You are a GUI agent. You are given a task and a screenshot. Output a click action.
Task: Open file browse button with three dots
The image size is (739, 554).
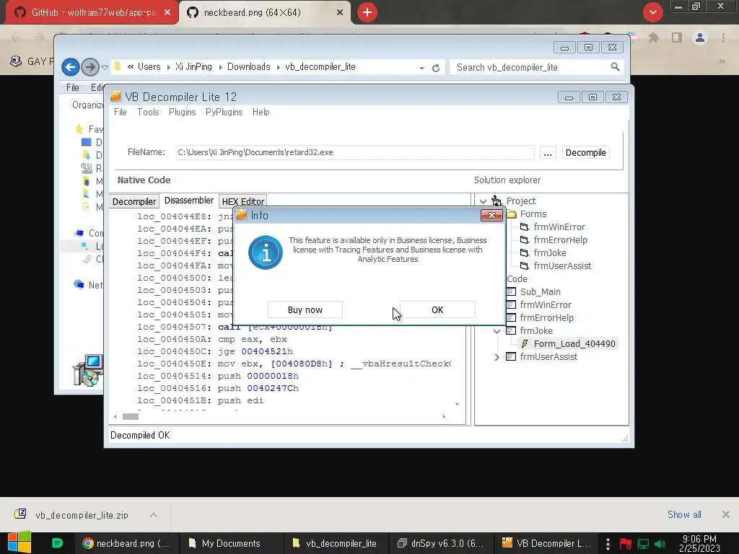tap(548, 153)
